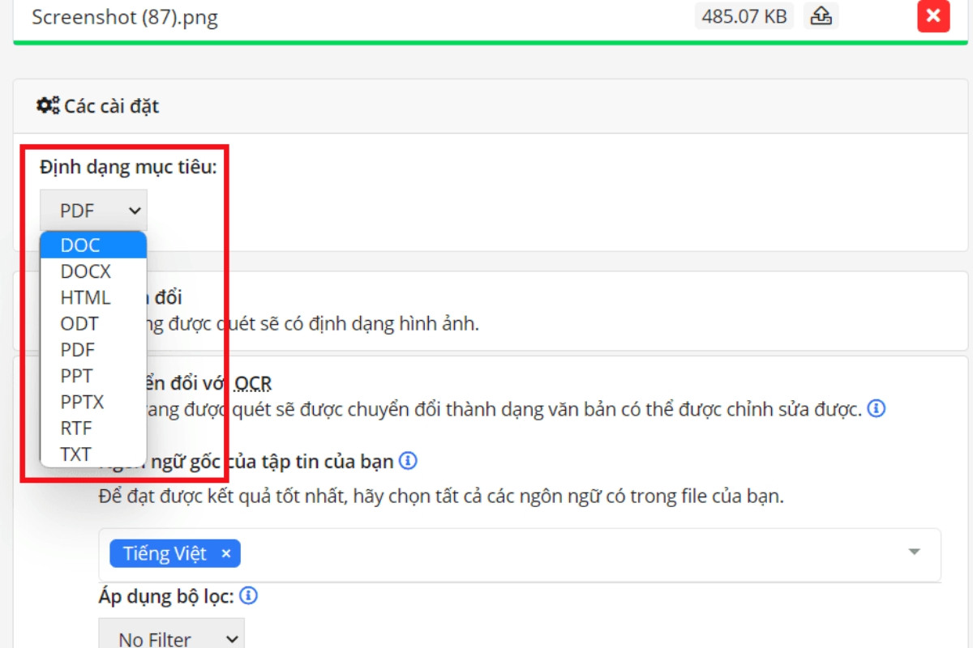Select DOCX from the format list

(x=93, y=271)
